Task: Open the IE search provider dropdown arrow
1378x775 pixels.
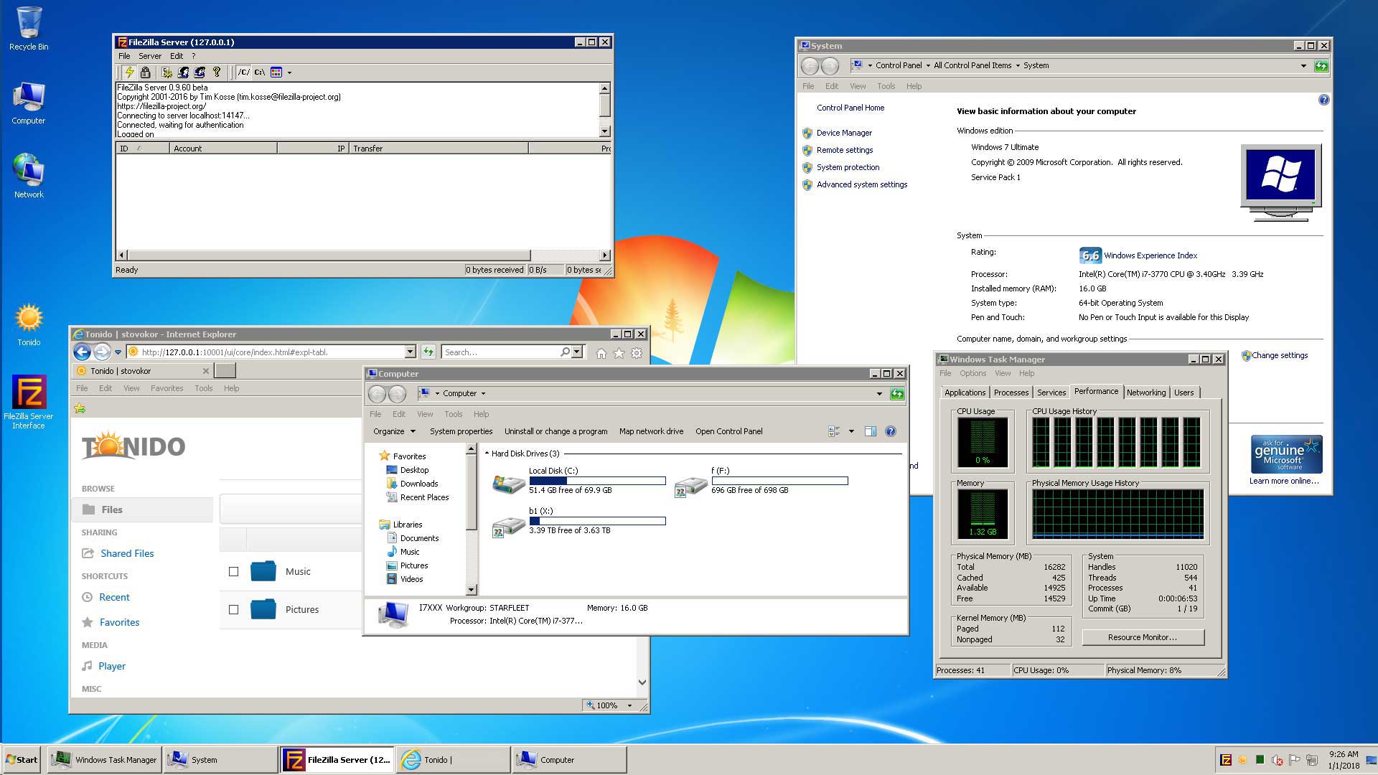Action: pyautogui.click(x=576, y=352)
